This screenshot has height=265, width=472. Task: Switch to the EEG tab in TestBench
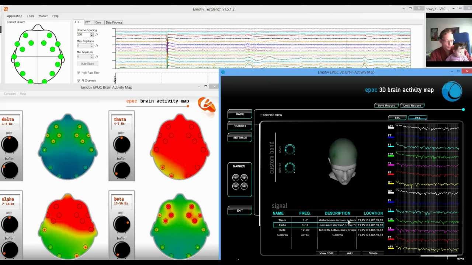click(x=78, y=22)
